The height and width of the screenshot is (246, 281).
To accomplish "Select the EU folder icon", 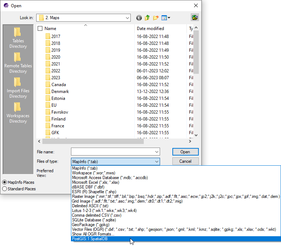I will pos(48,105).
